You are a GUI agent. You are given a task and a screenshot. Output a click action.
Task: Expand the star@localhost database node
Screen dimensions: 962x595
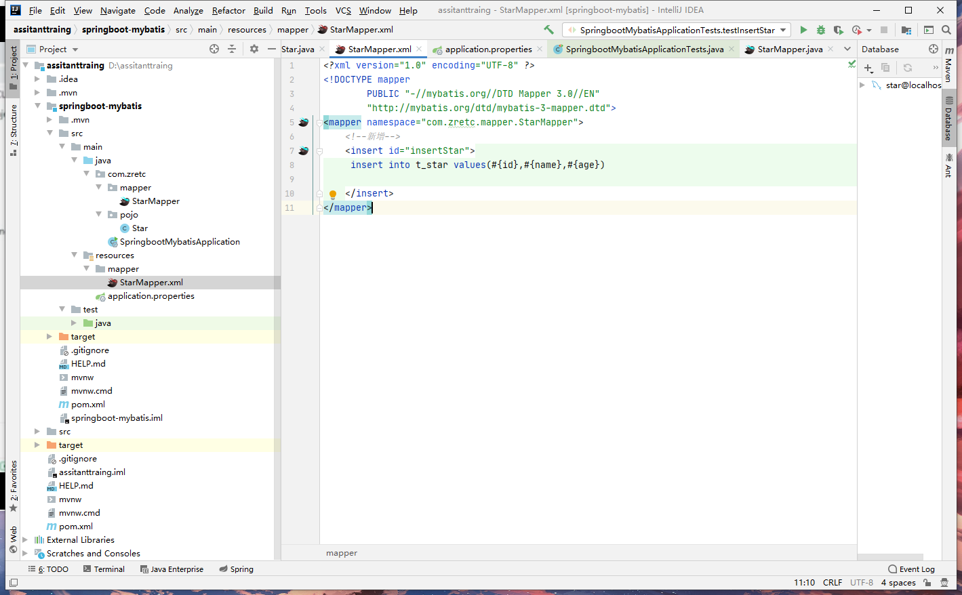[862, 85]
